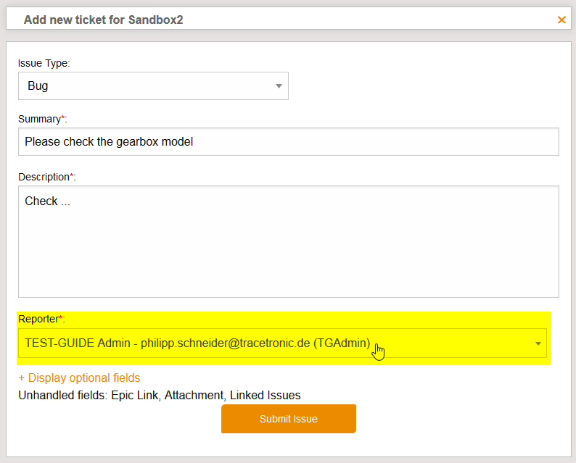Click the text Please check the gearbox model
This screenshot has height=463, width=576.
pyautogui.click(x=109, y=142)
